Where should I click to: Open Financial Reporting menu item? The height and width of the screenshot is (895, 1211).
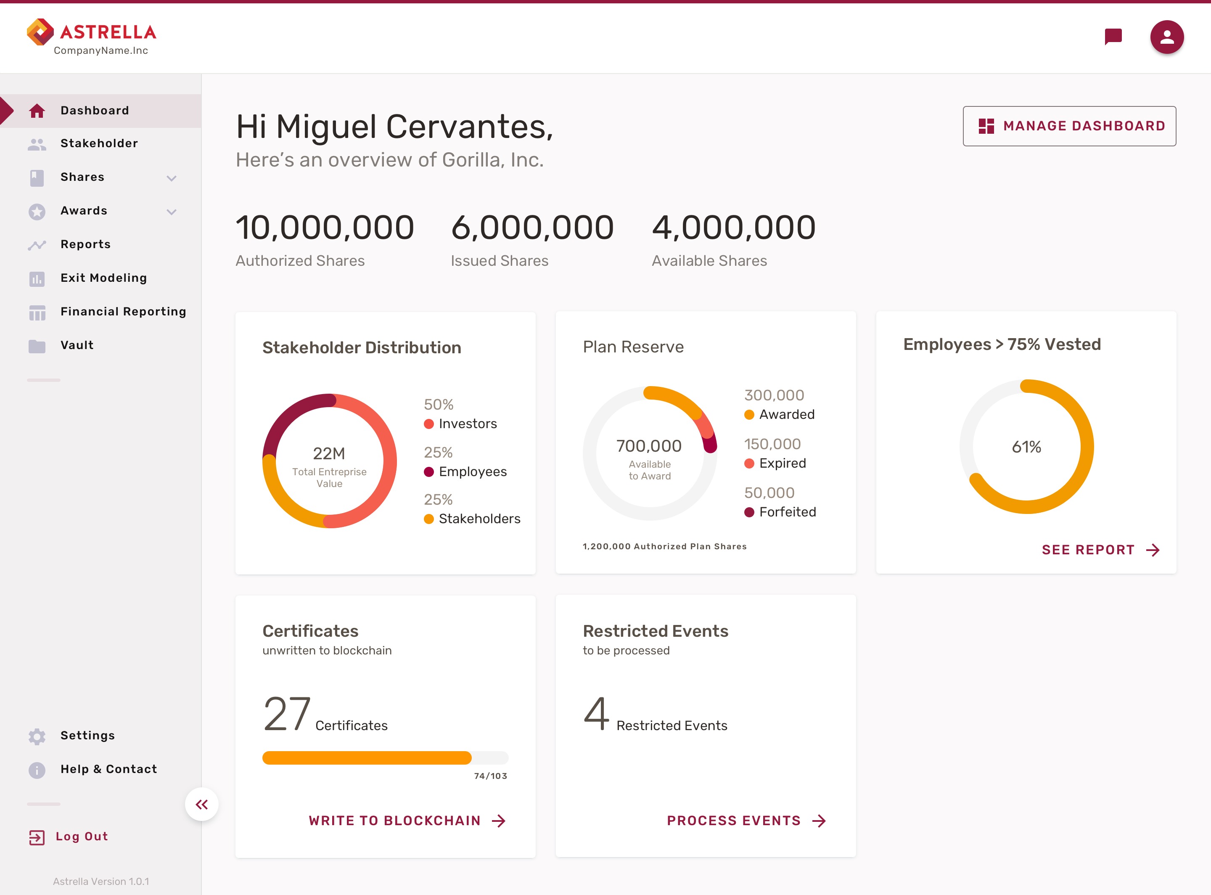(123, 312)
